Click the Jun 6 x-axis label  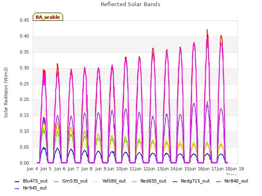point(60,169)
